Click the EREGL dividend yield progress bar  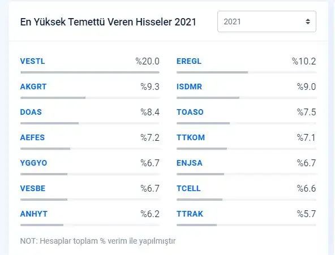(x=246, y=72)
